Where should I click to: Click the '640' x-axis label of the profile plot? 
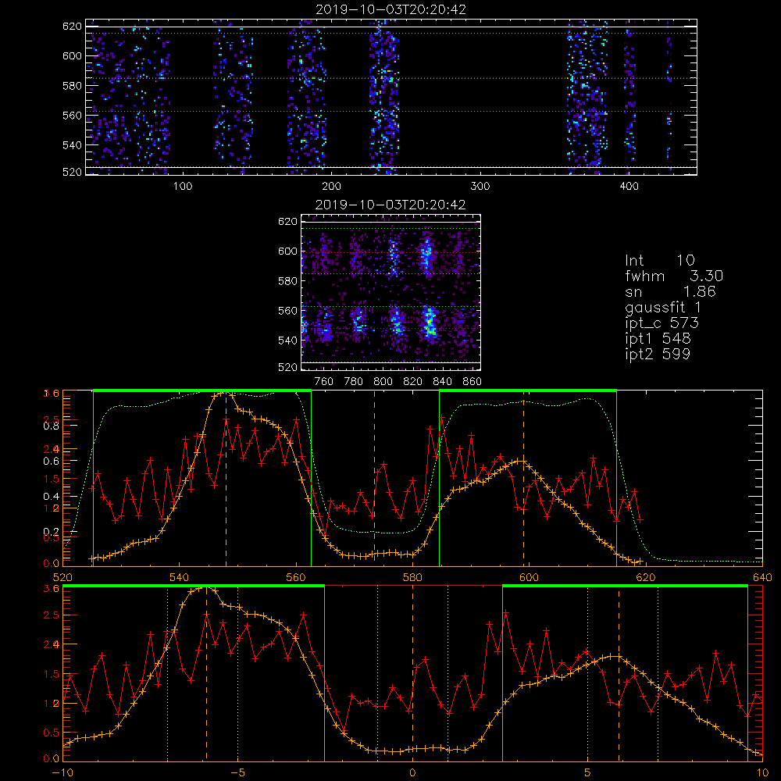point(762,578)
